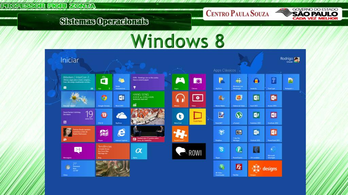
Task: Open SkyDrive folder tile in Apps Clássicos
Action: pos(222,82)
